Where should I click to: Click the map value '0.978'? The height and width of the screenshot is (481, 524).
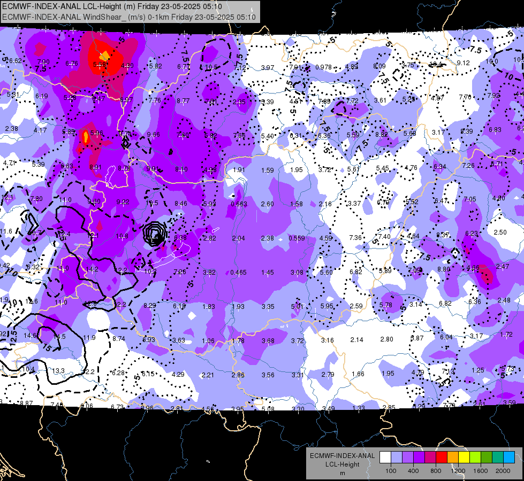[x=323, y=67]
